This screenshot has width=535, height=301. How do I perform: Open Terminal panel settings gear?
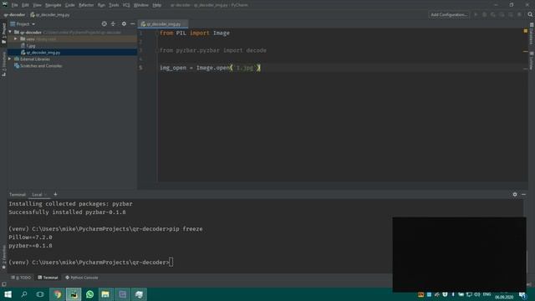tap(515, 194)
